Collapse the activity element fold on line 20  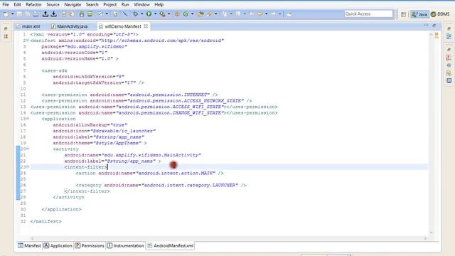[28, 149]
